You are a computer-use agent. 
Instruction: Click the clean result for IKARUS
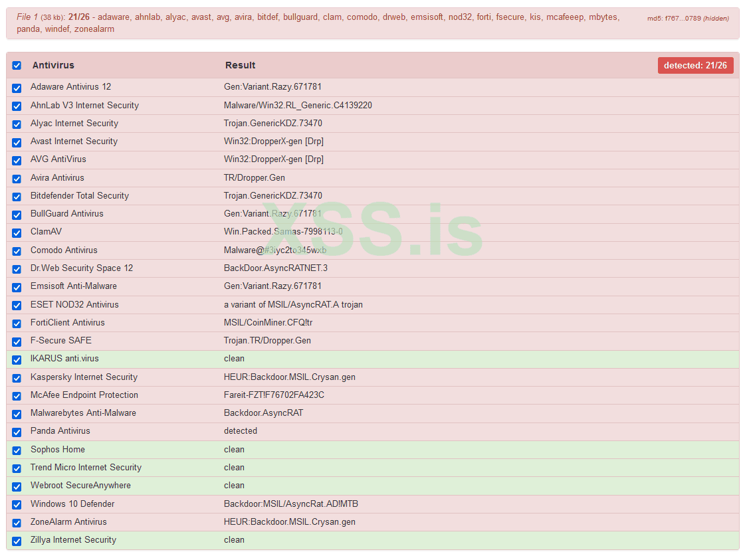234,359
